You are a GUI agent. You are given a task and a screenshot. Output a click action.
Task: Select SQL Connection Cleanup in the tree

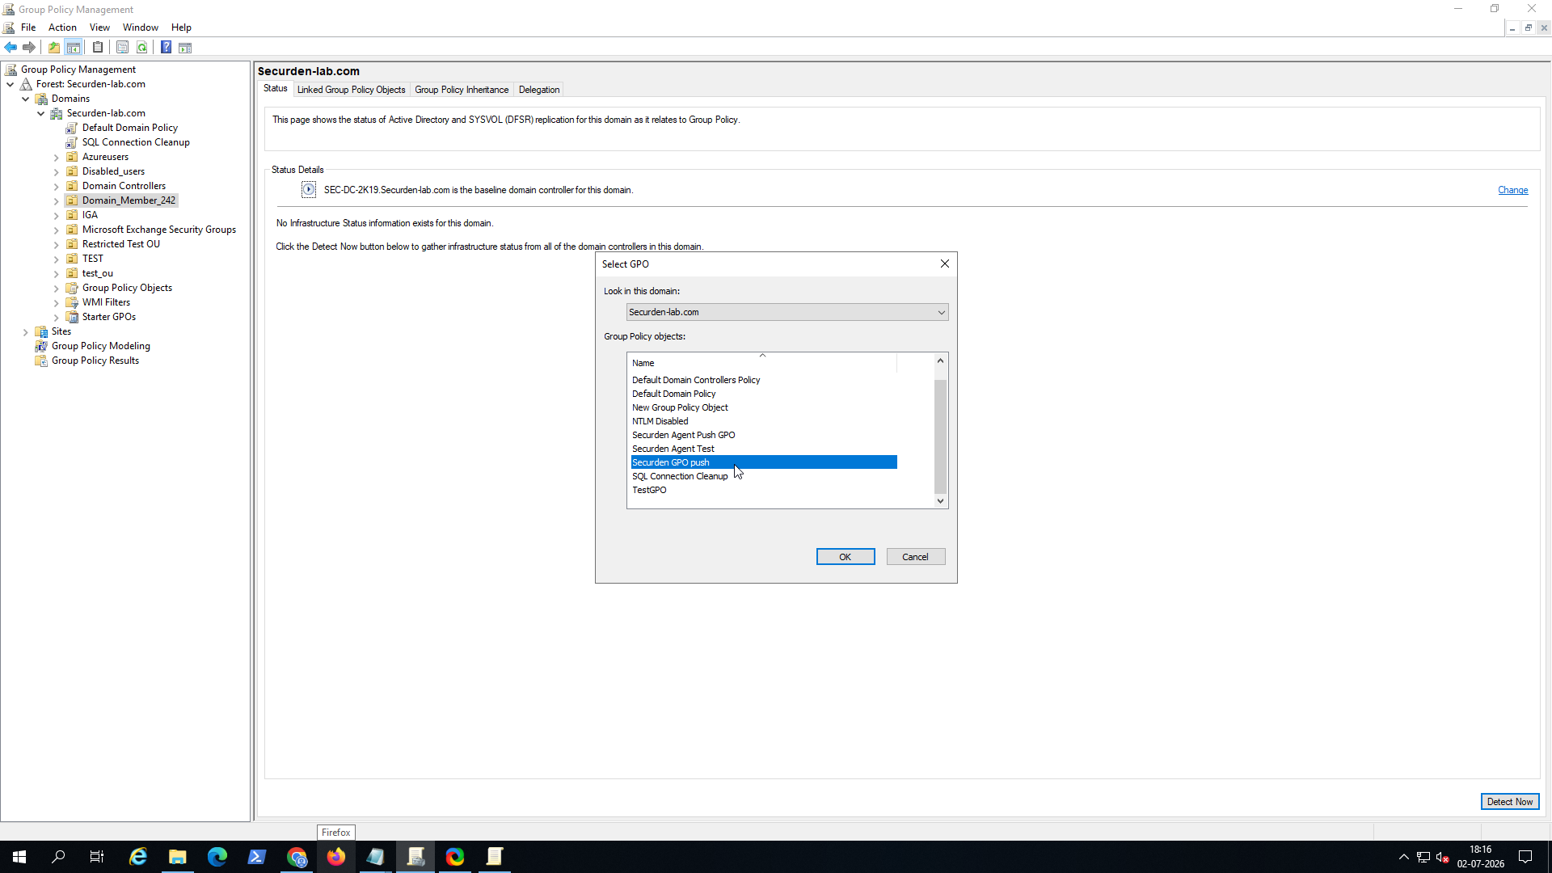pyautogui.click(x=136, y=142)
